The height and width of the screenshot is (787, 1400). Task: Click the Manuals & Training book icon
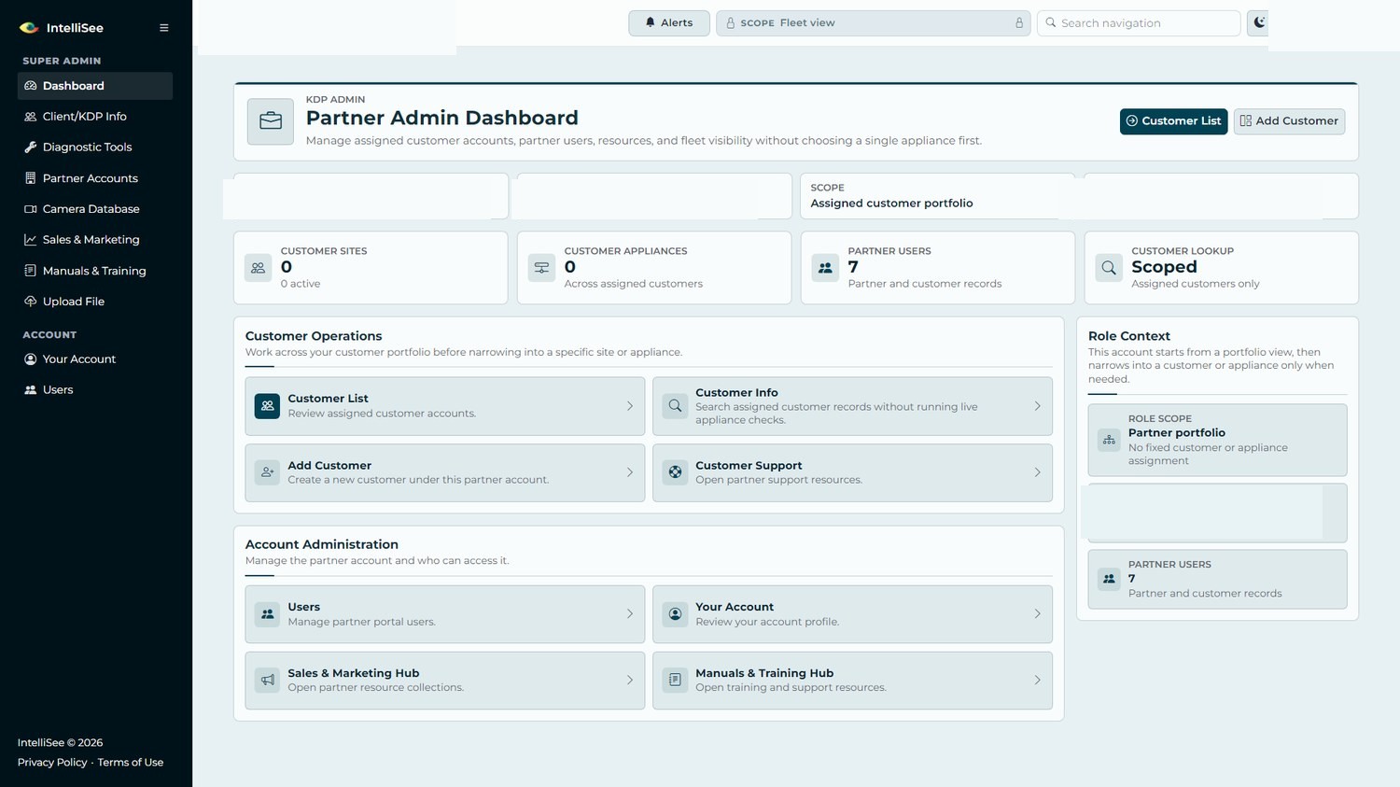(31, 271)
